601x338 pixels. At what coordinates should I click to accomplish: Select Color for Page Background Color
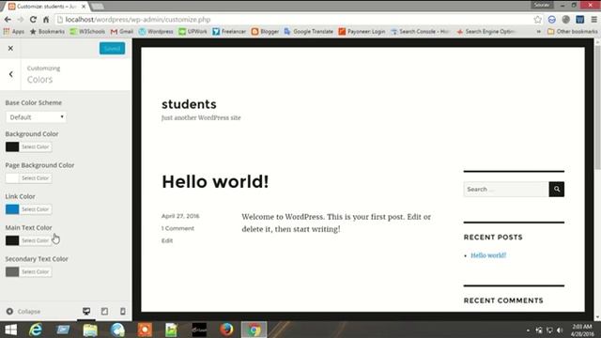[36, 178]
